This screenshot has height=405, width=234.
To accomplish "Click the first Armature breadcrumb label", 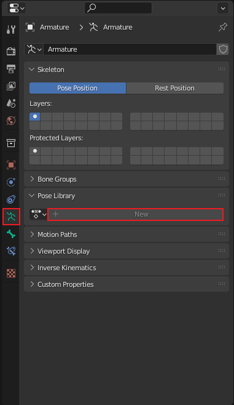I will [55, 27].
